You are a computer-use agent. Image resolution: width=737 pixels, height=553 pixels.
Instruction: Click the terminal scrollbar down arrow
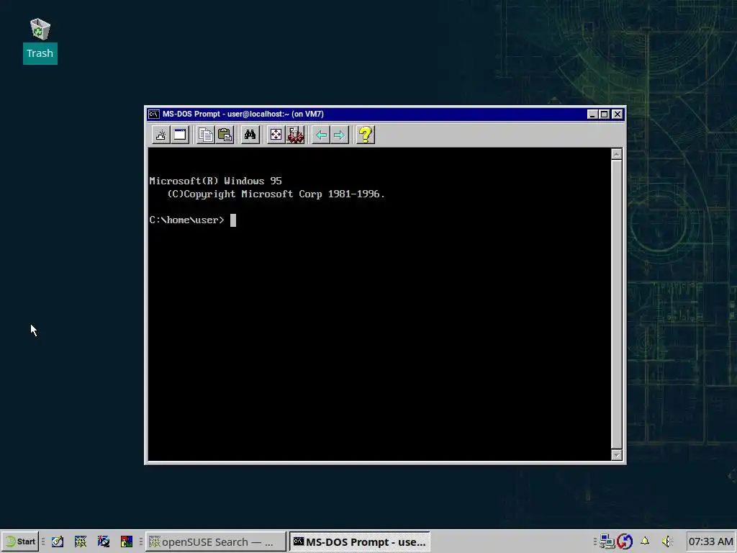click(617, 455)
